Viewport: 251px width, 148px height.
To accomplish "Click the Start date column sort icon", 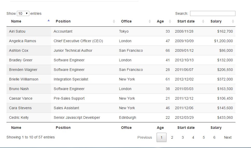I will 203,21.
